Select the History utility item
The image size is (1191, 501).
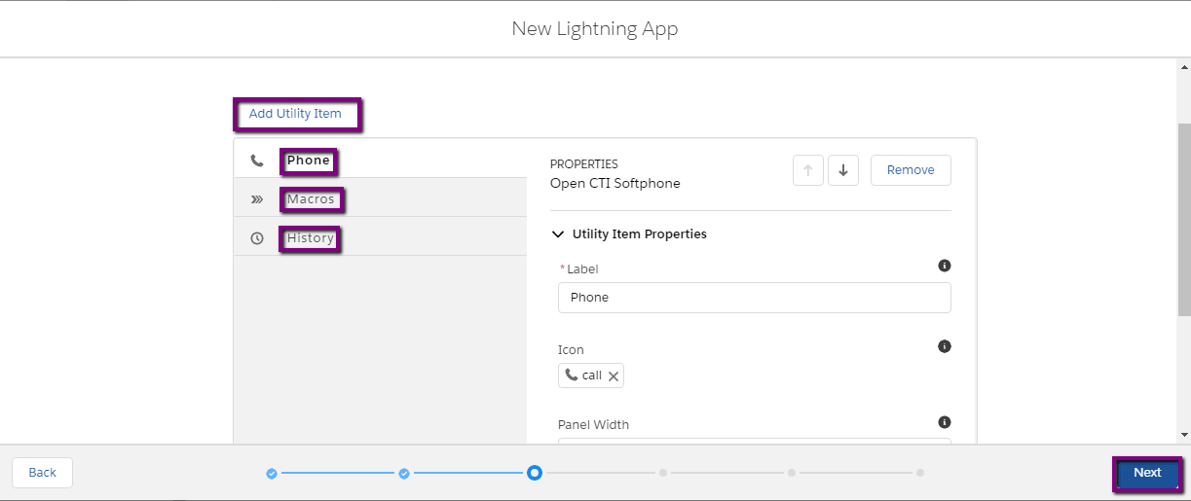pos(381,236)
